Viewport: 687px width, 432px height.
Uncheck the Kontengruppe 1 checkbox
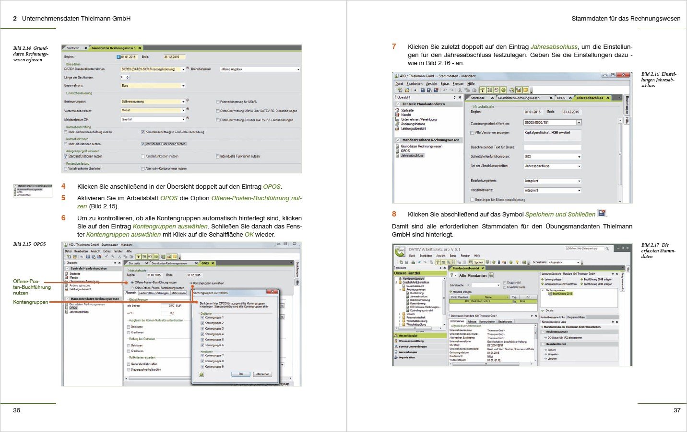pyautogui.click(x=202, y=318)
